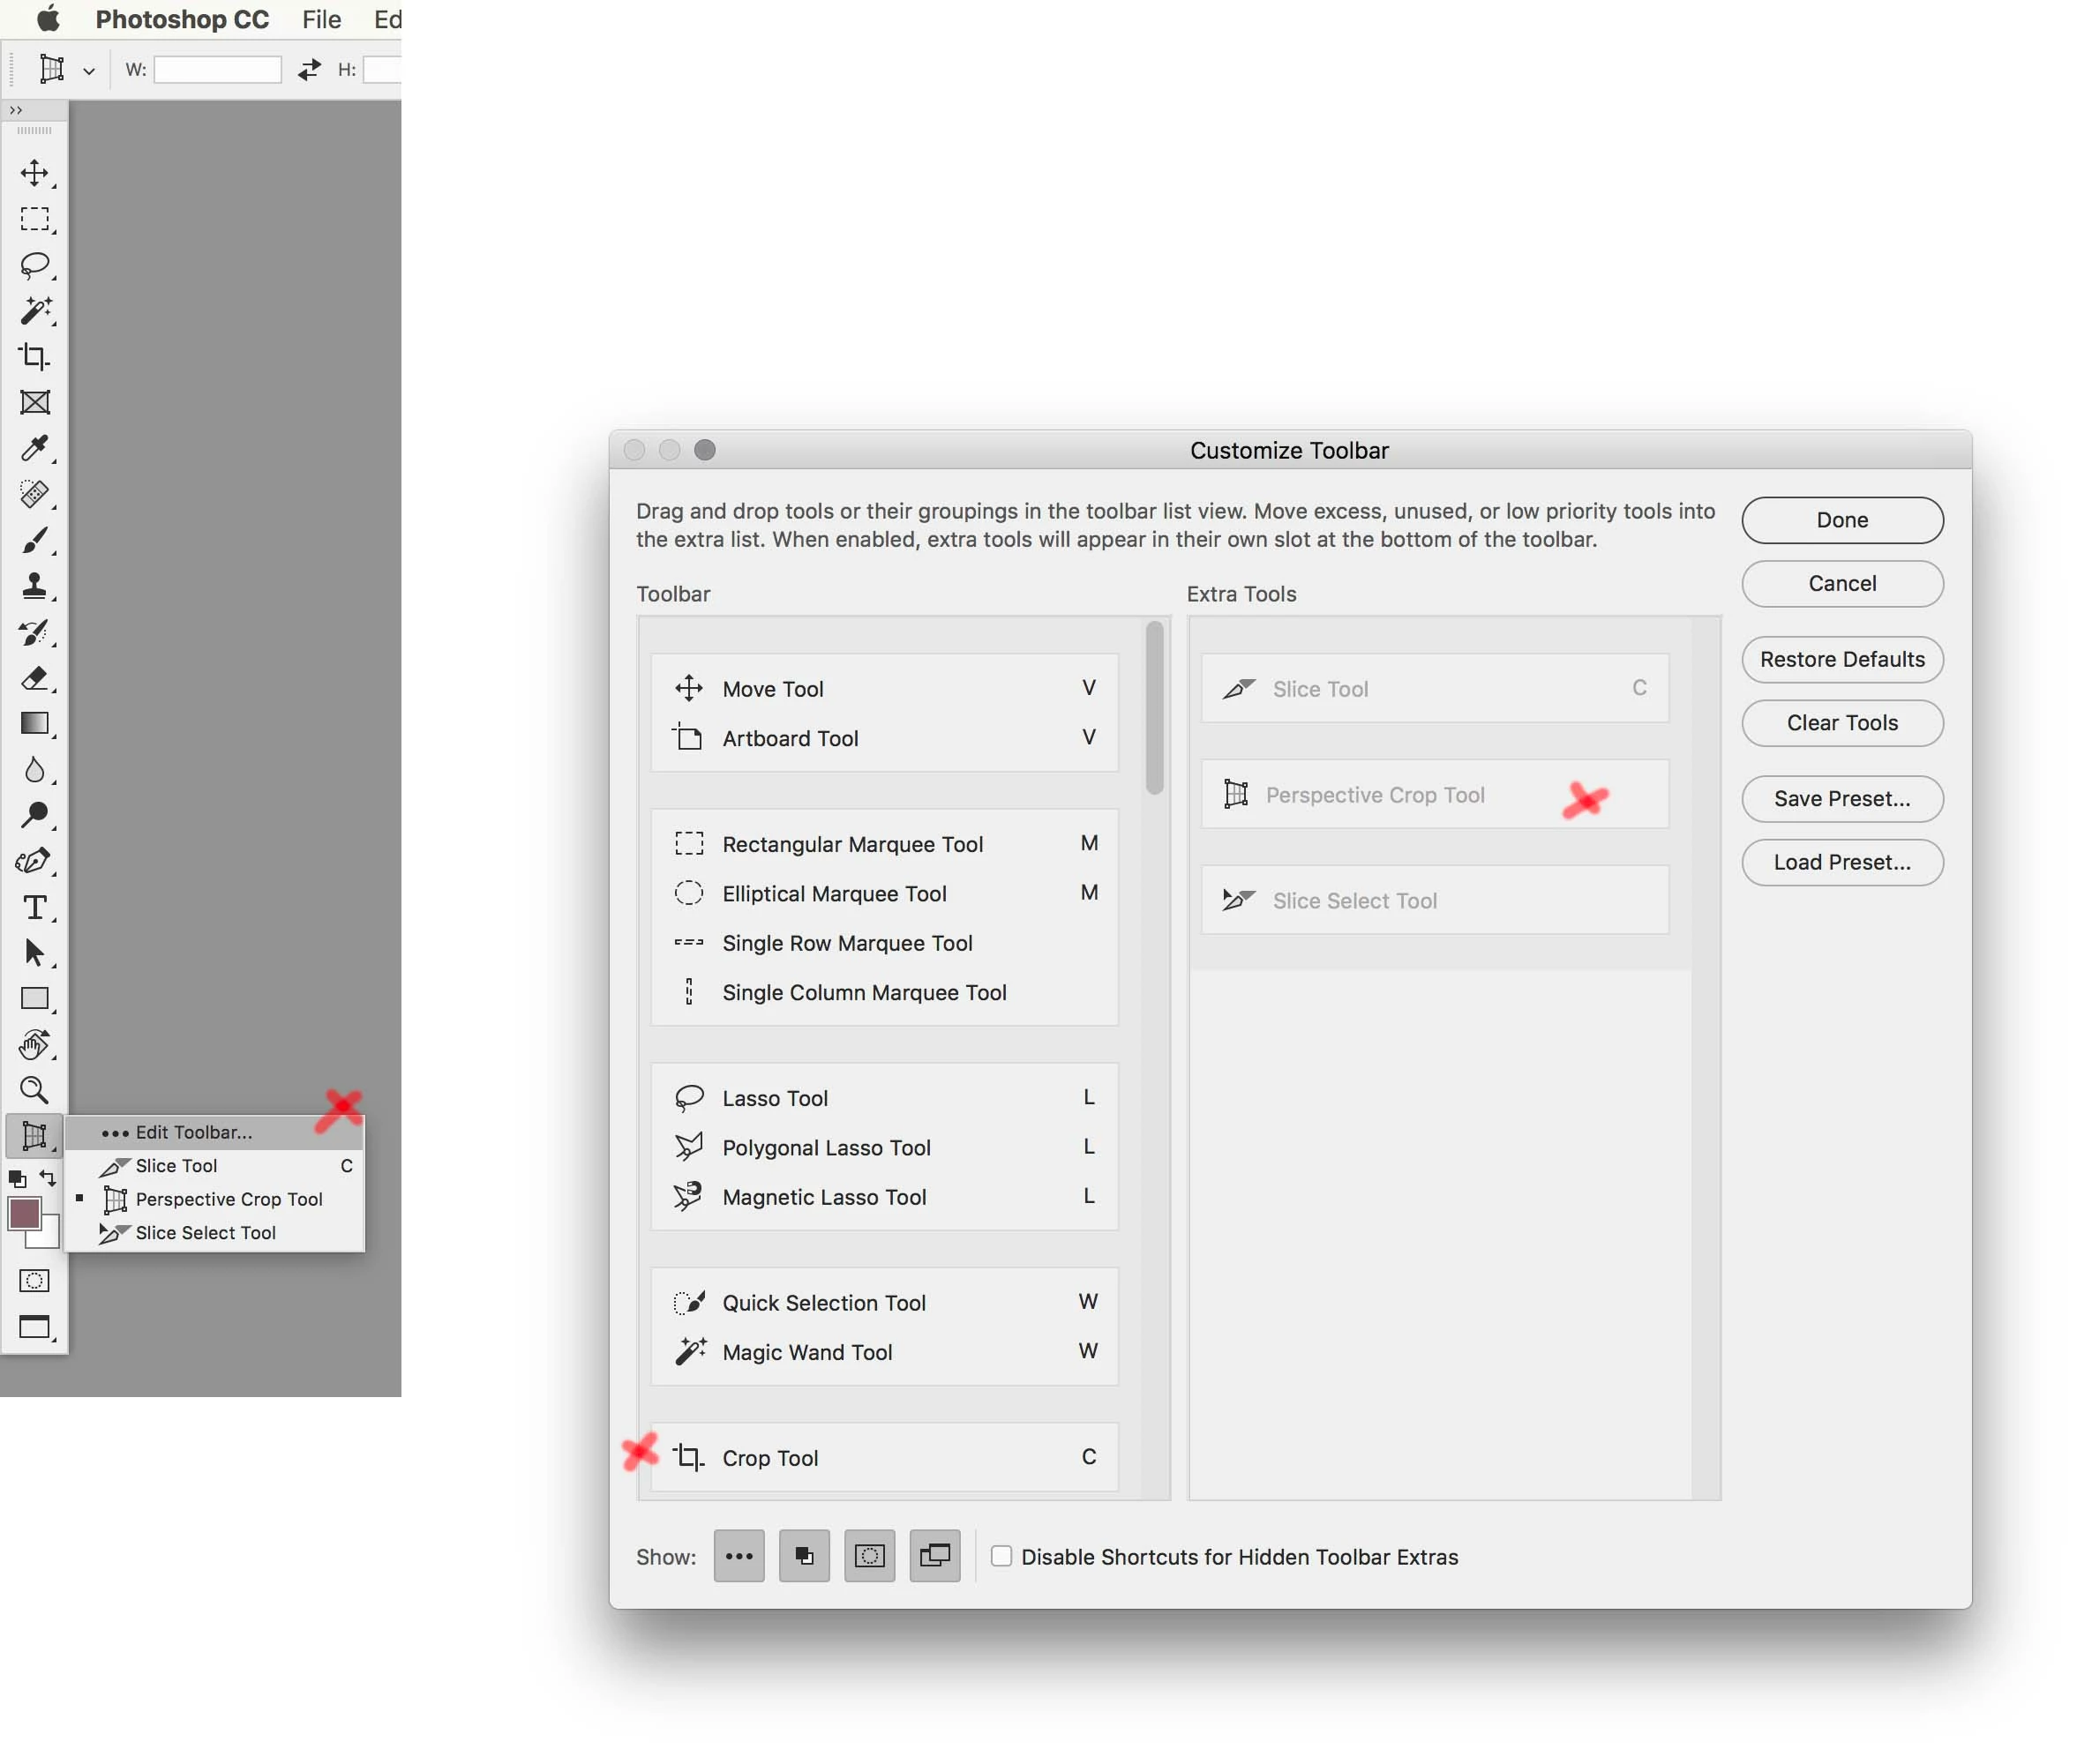
Task: Activate the Zoom tool magnifier
Action: (34, 1090)
